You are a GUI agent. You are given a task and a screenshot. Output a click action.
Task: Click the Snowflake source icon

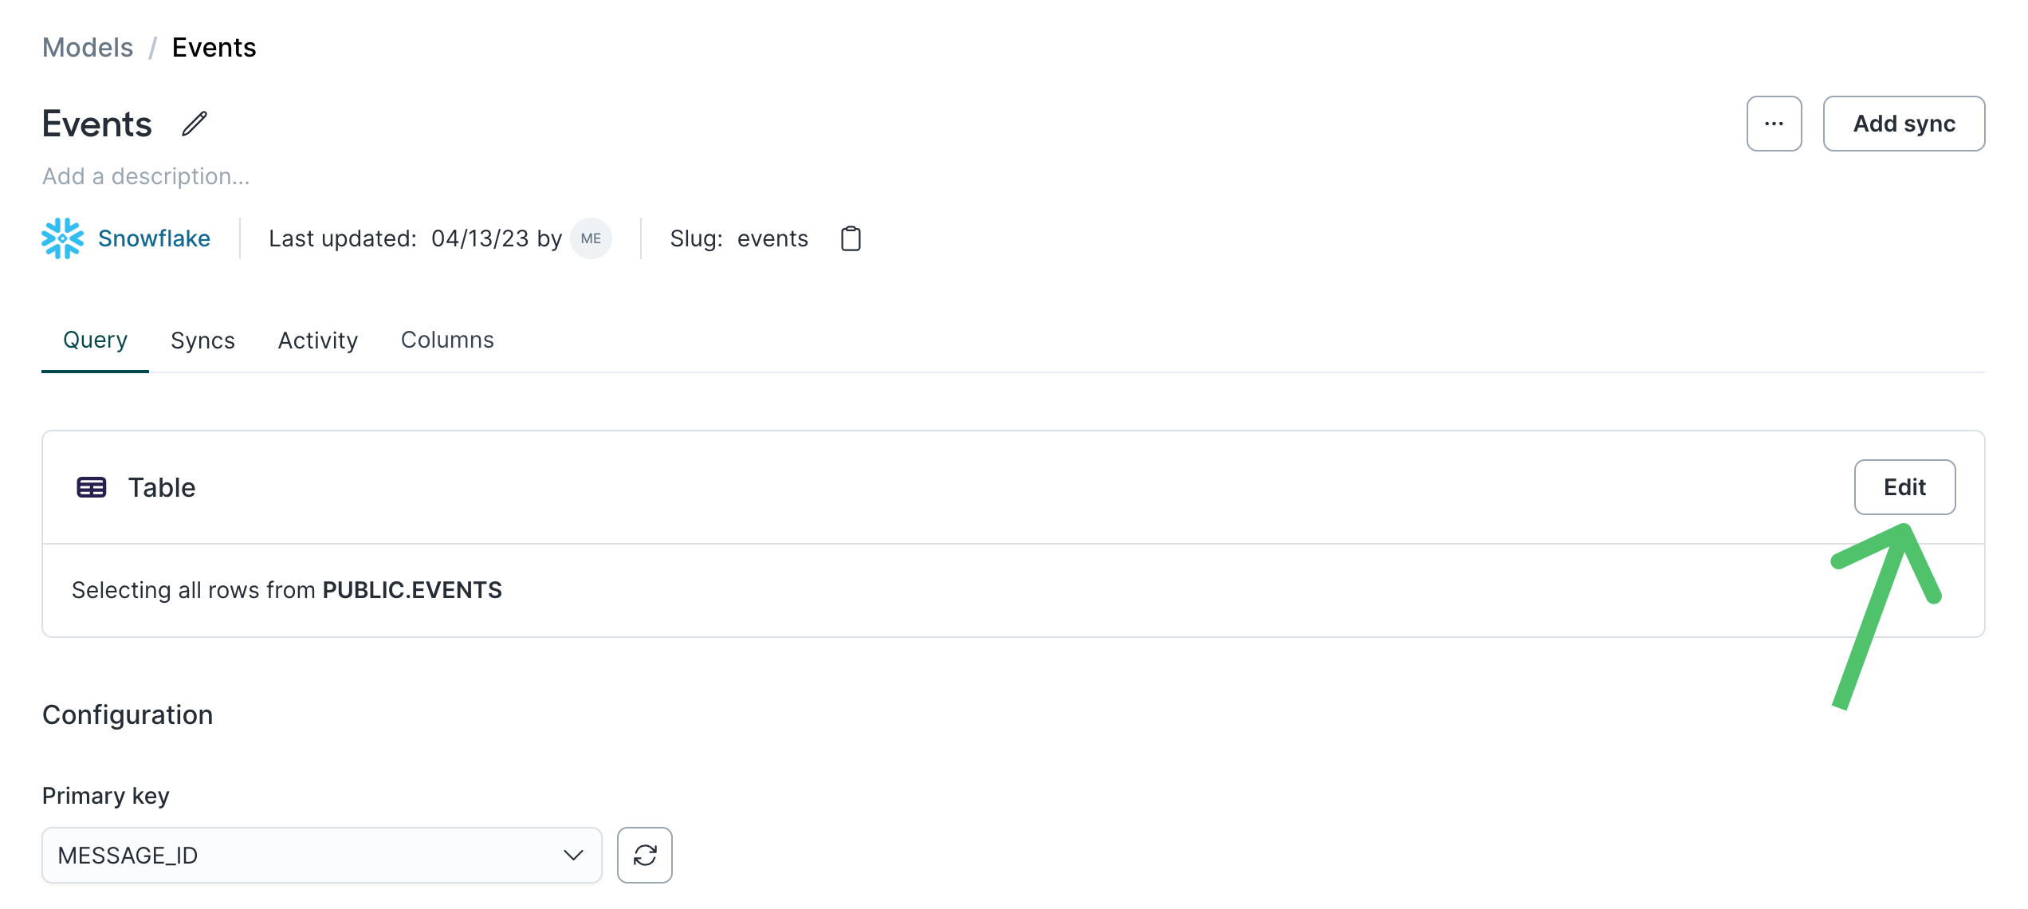point(63,238)
